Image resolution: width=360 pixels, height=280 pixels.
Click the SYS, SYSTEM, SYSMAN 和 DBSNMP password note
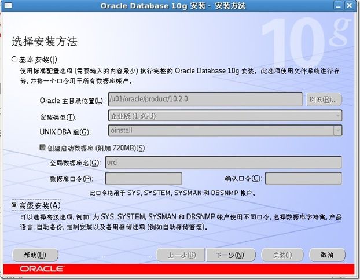click(x=172, y=193)
